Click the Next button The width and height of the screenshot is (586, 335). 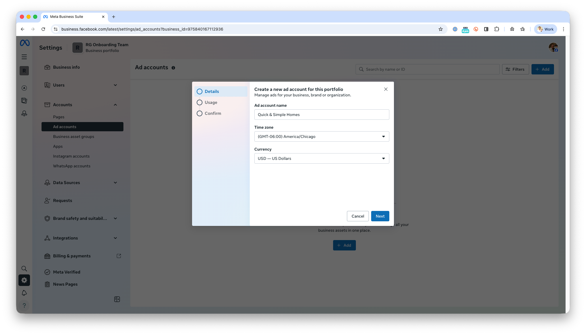click(380, 216)
